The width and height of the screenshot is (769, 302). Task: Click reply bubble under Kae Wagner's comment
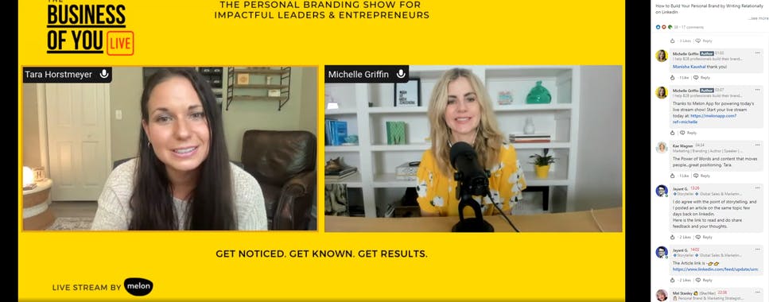point(697,176)
